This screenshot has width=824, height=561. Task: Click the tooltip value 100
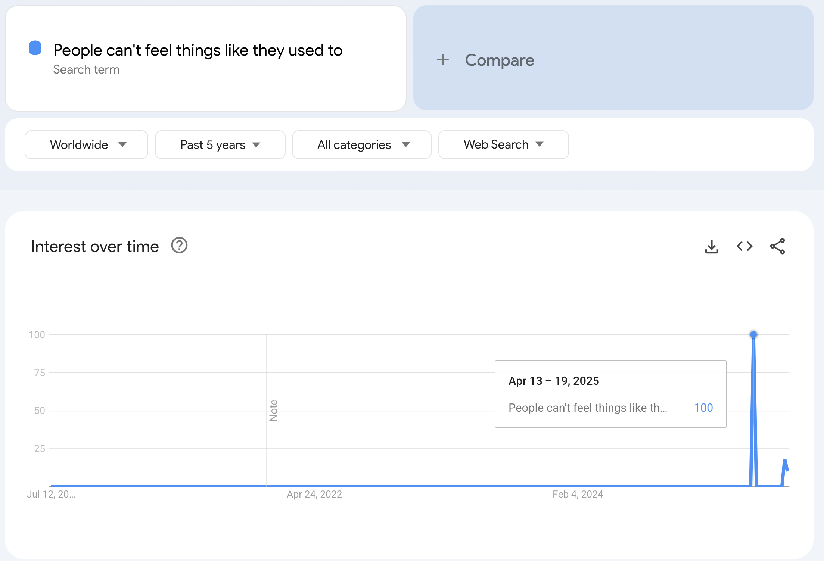pos(703,408)
